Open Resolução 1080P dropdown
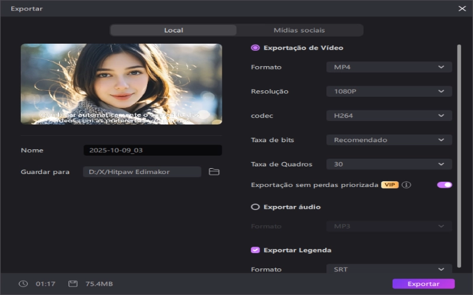The width and height of the screenshot is (473, 295). pyautogui.click(x=389, y=91)
